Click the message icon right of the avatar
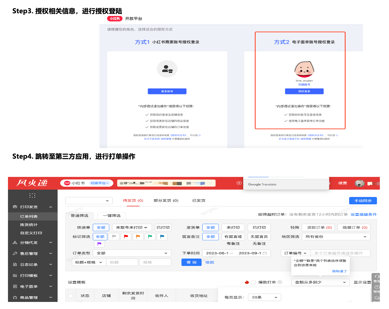Viewport: 389px width, 309px height. coord(370,184)
